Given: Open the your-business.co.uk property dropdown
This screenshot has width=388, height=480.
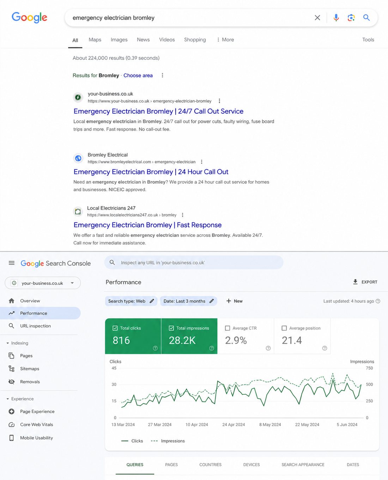Looking at the screenshot, I should coord(43,283).
